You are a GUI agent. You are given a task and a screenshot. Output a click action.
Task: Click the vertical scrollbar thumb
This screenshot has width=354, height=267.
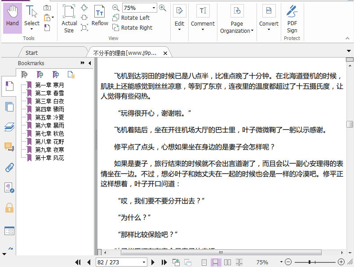[x=350, y=124]
